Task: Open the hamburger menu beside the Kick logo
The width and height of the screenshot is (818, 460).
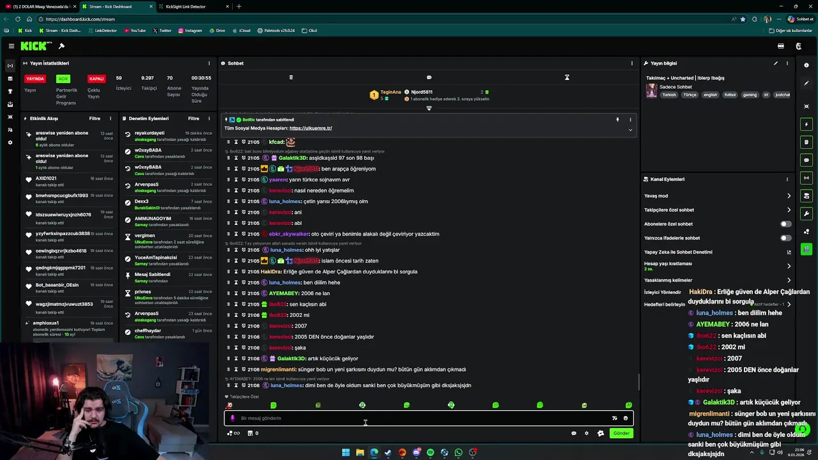Action: (x=11, y=46)
